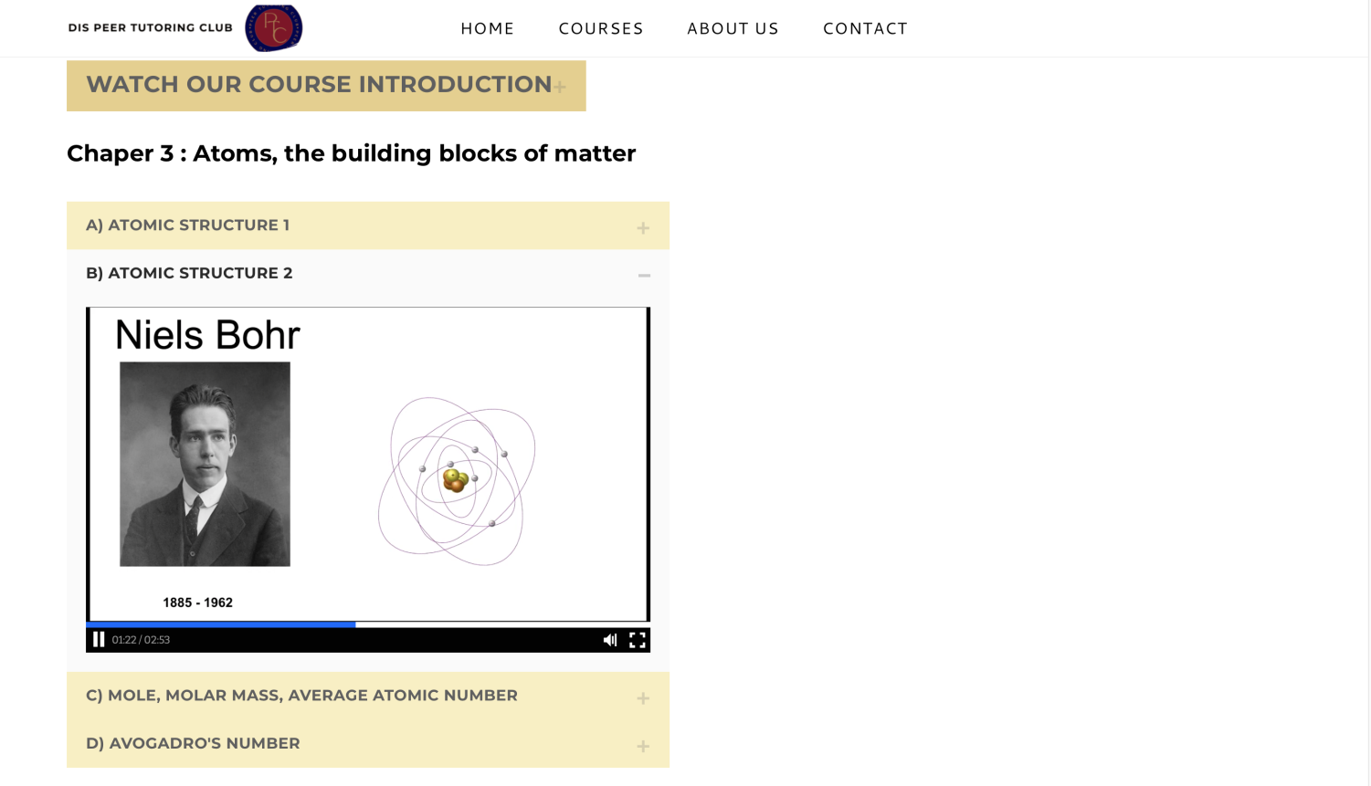1371x786 pixels.
Task: Open the HOME menu item
Action: coord(488,28)
